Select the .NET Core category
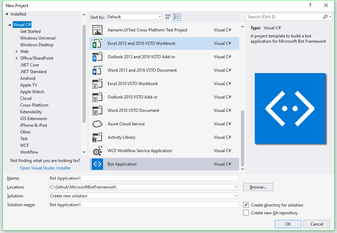The image size is (337, 233). [29, 65]
